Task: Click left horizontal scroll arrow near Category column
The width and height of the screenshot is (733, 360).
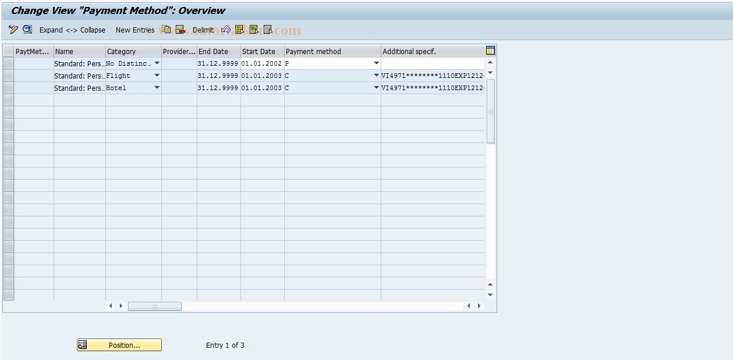Action: click(x=111, y=306)
